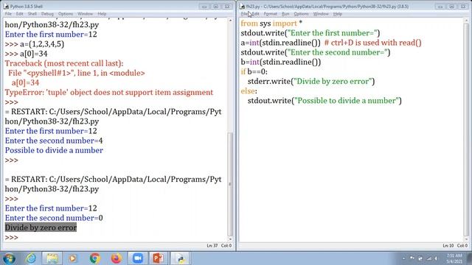Click the ">>> a=(1,2,3,4,5)" shell line
The height and width of the screenshot is (265, 472).
click(35, 44)
